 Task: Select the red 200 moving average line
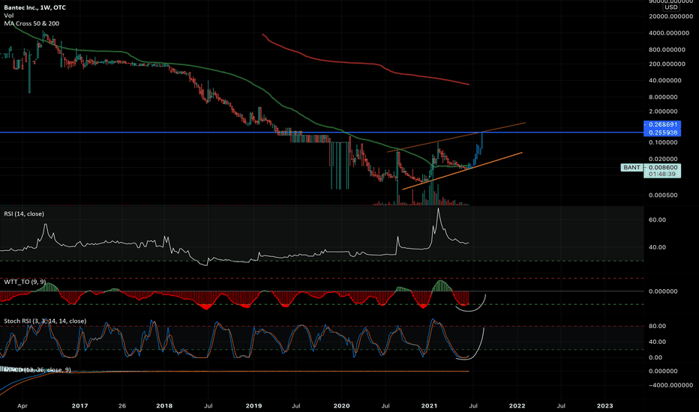click(365, 64)
